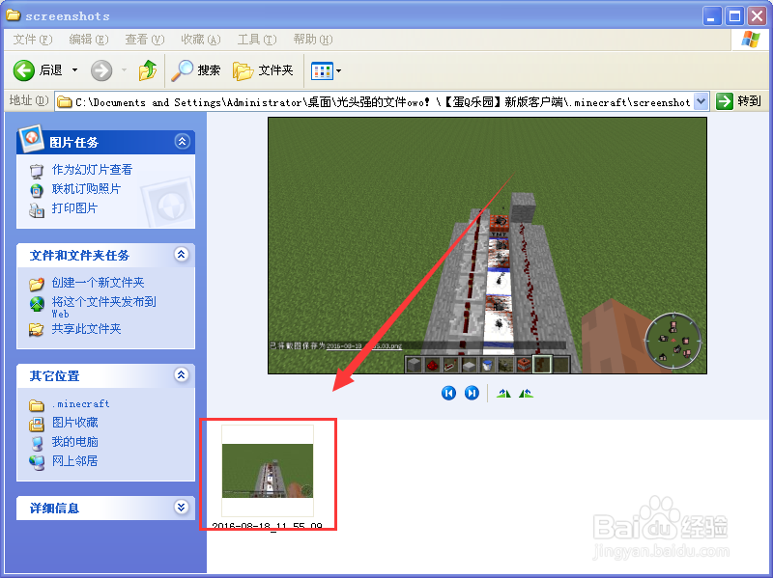The width and height of the screenshot is (773, 578).
Task: Collapse the 文件和文件夹任务 panel
Action: 182,255
